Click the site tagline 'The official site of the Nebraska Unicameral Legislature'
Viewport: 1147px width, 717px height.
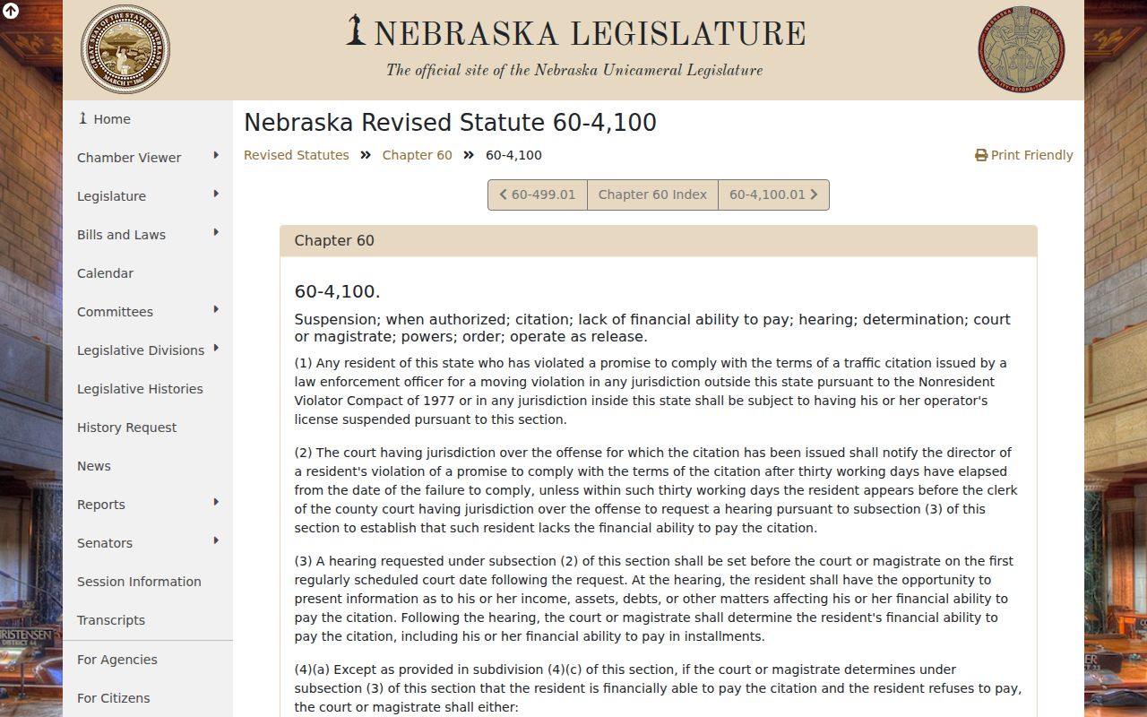(574, 71)
